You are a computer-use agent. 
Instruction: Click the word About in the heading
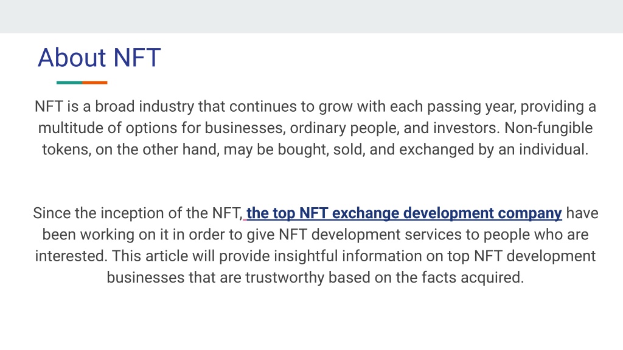point(72,58)
